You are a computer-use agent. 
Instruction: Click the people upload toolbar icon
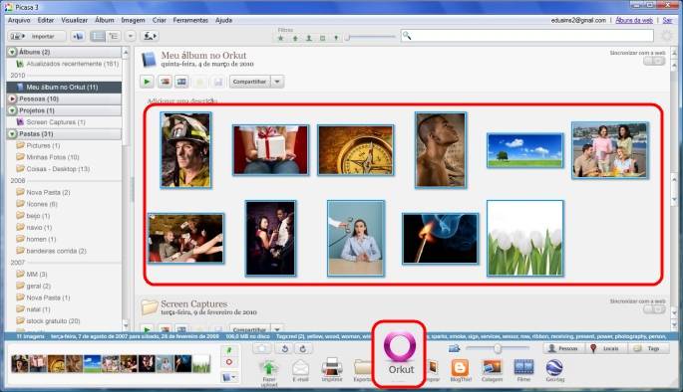pyautogui.click(x=150, y=37)
